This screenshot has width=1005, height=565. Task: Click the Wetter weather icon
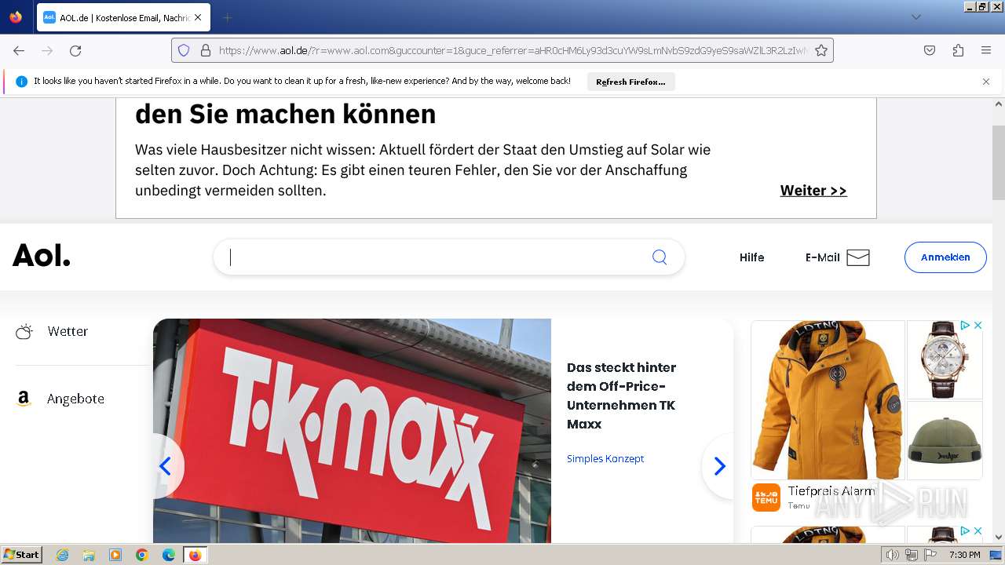[x=24, y=331]
